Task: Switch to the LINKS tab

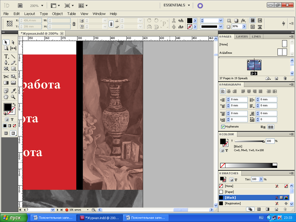Action: pyautogui.click(x=256, y=37)
